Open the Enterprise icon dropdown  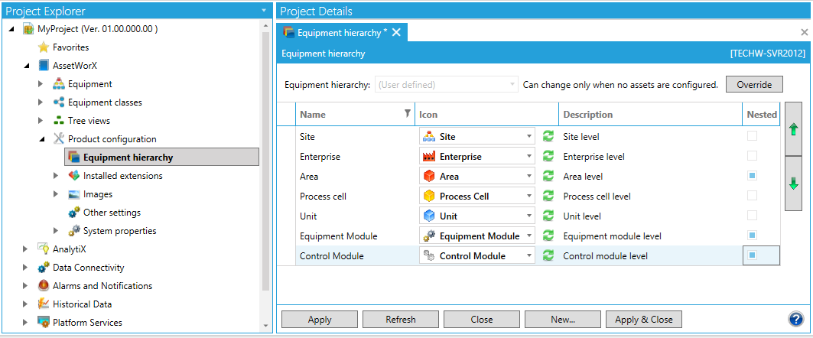click(528, 156)
